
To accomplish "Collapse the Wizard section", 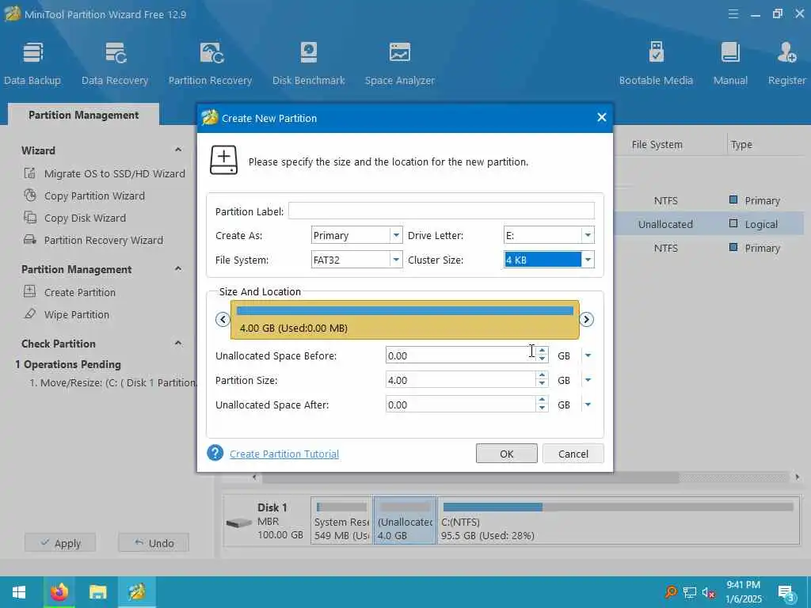I will click(x=178, y=150).
